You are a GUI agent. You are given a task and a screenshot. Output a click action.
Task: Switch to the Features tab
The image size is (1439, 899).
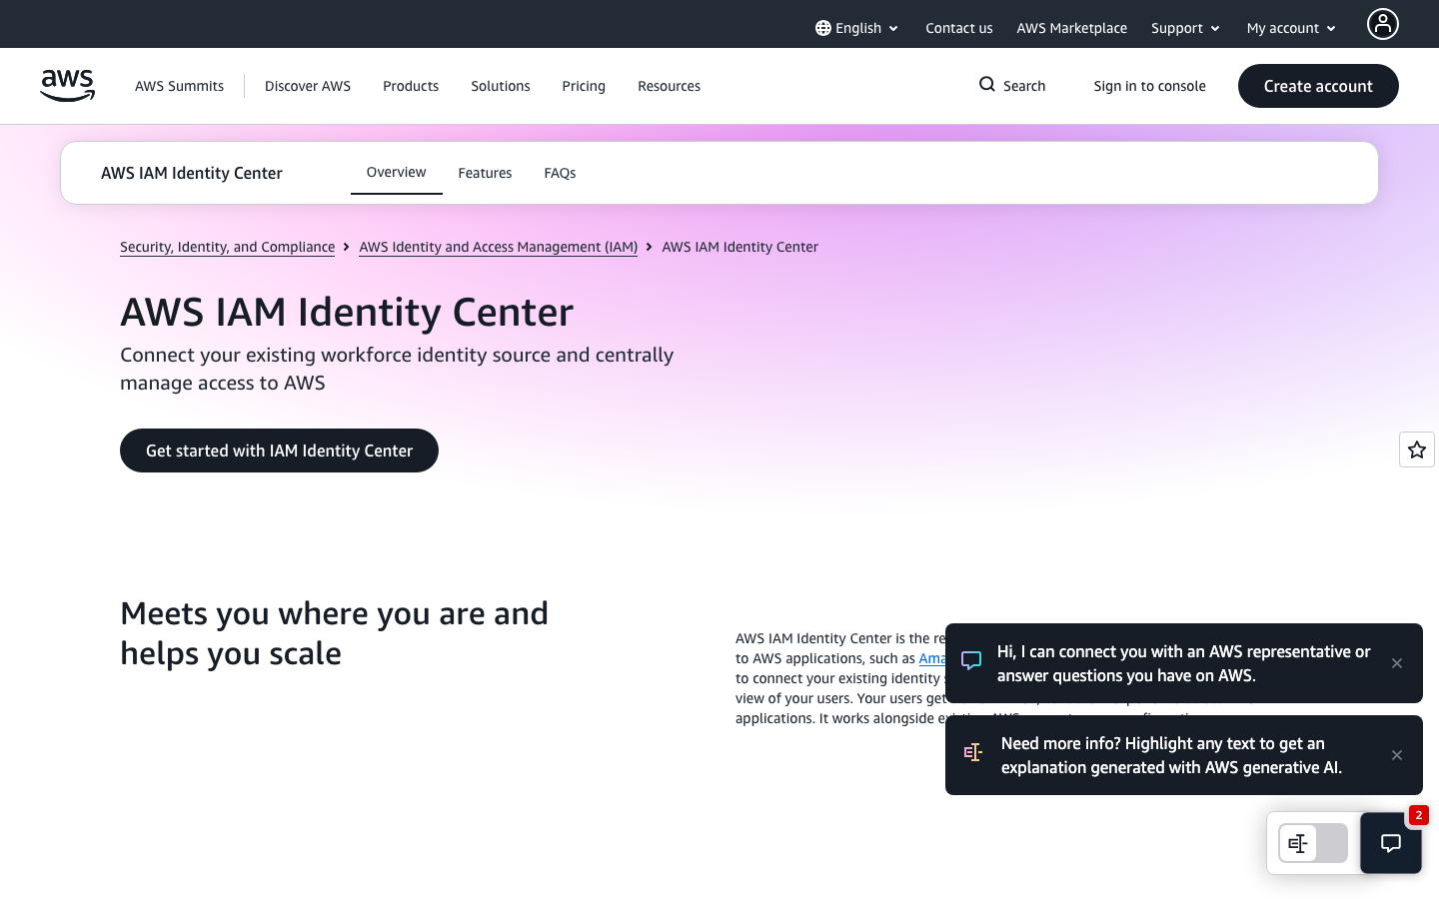(486, 173)
